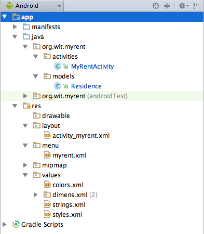
Task: Collapse the activities package arrow
Action: pos(36,57)
